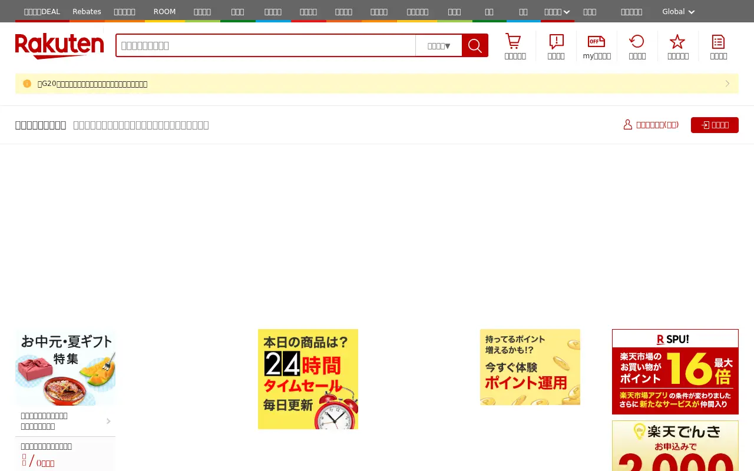Click the chevron below the summer gift banner
The height and width of the screenshot is (471, 754).
pos(108,421)
